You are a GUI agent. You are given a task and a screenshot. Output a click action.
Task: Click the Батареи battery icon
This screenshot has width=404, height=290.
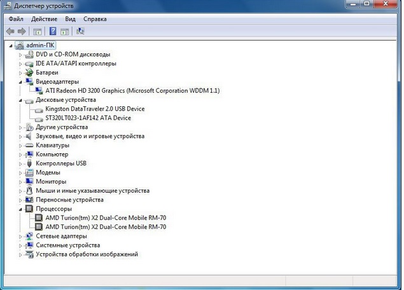[x=29, y=72]
